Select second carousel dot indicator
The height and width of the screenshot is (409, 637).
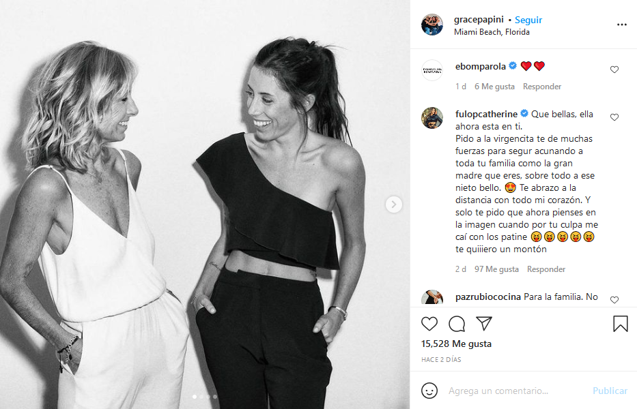(x=201, y=397)
